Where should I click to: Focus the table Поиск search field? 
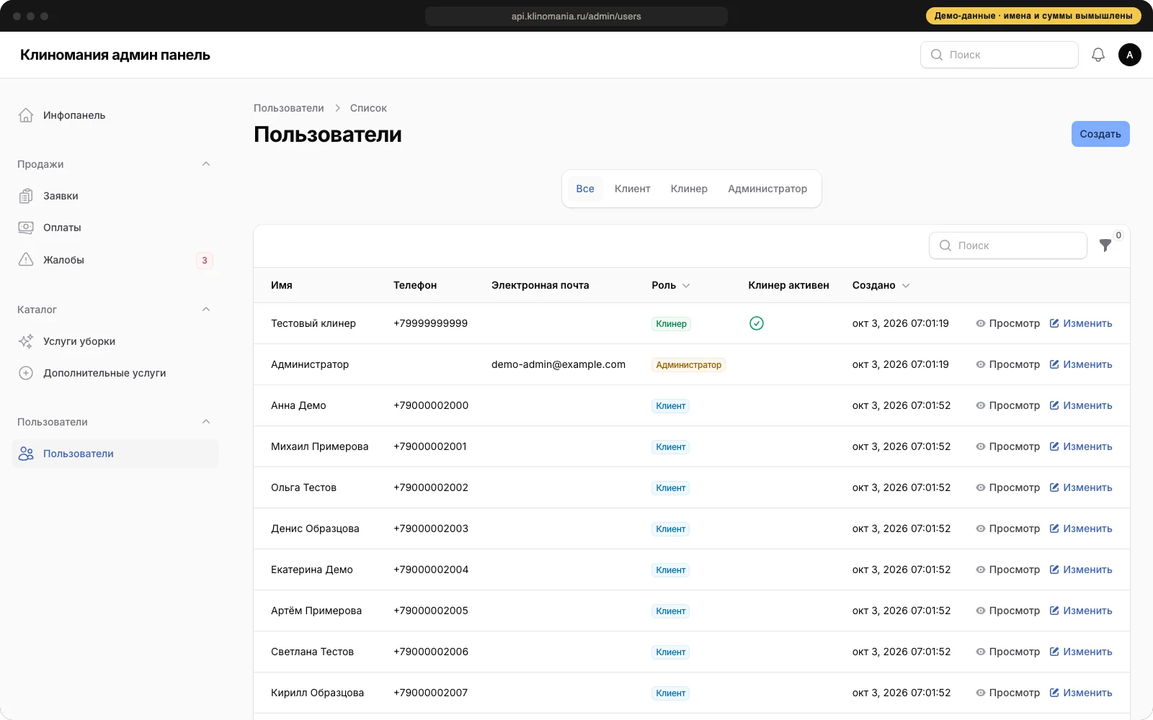1008,246
